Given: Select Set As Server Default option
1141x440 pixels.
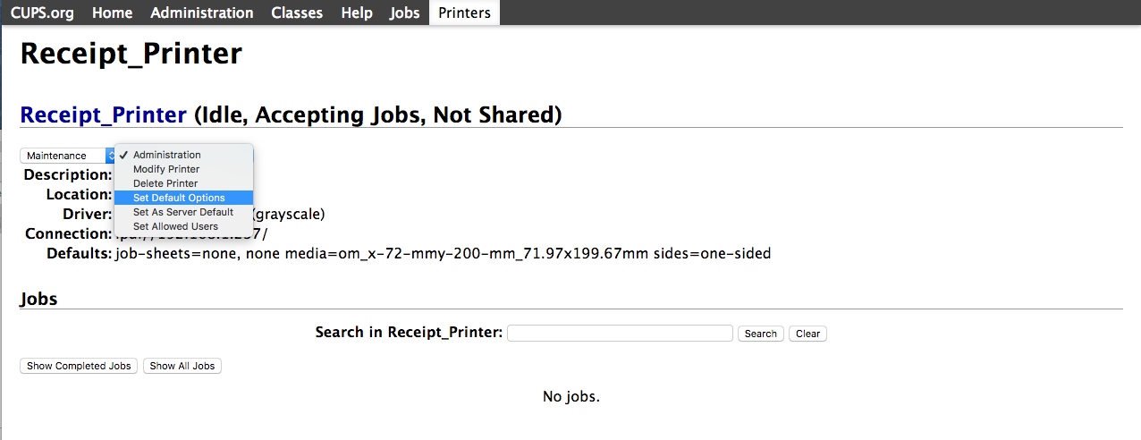Looking at the screenshot, I should click(x=183, y=212).
